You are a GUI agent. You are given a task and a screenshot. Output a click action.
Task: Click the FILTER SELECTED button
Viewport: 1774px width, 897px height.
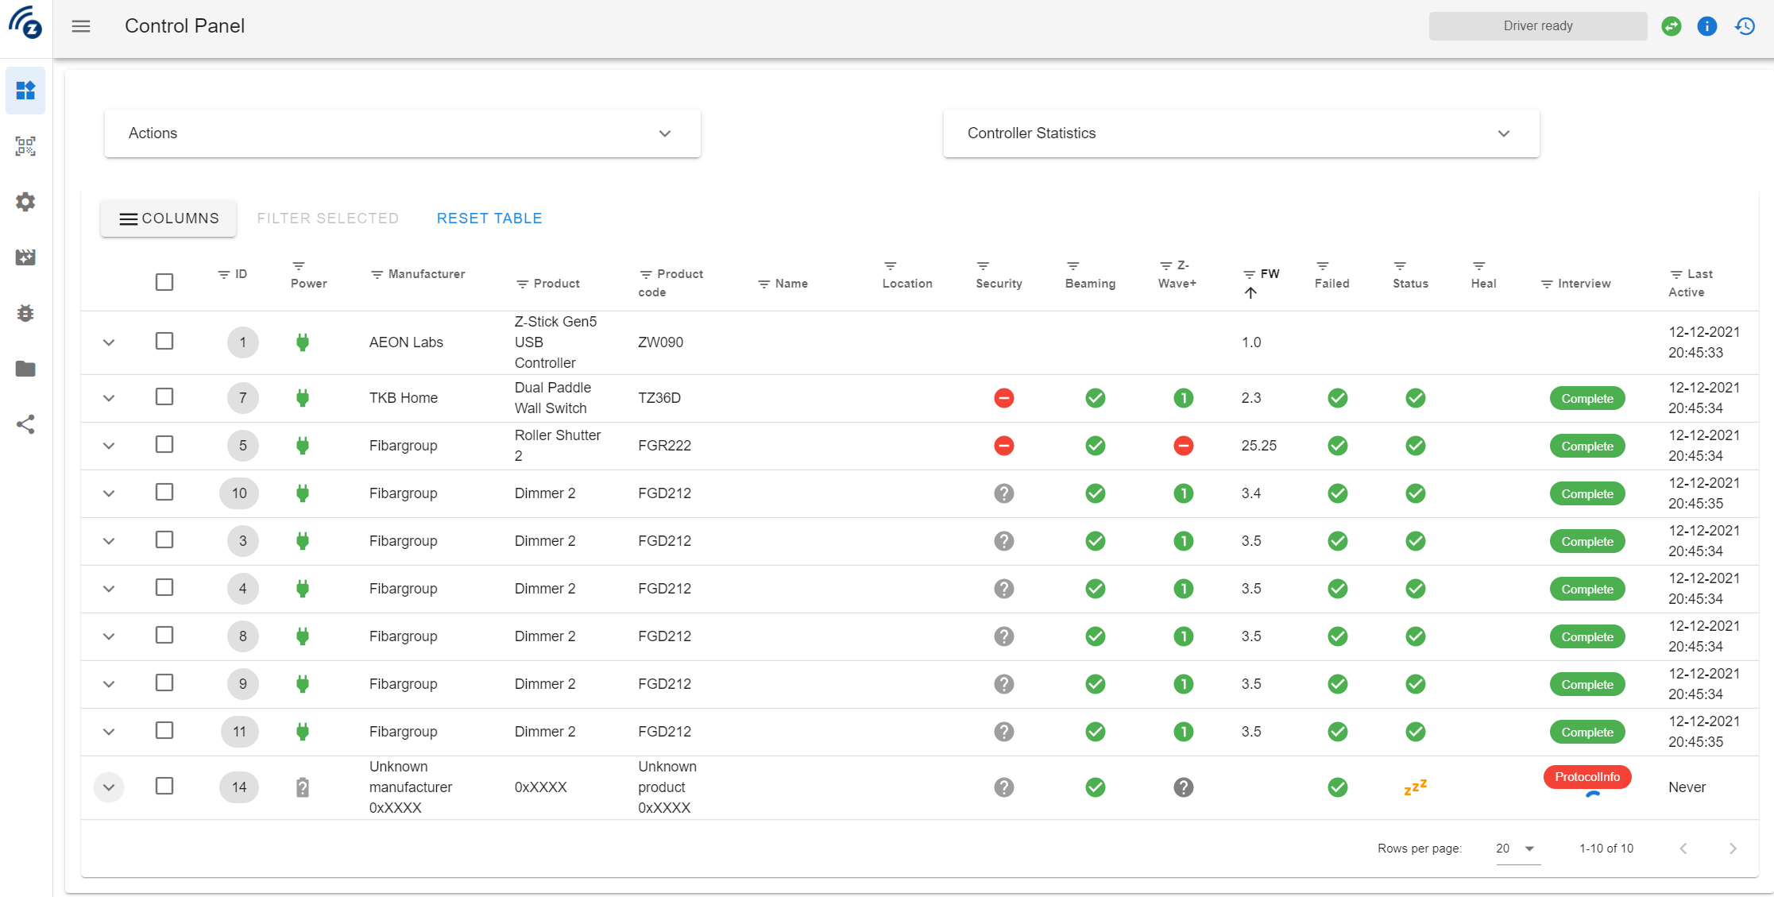pyautogui.click(x=327, y=218)
